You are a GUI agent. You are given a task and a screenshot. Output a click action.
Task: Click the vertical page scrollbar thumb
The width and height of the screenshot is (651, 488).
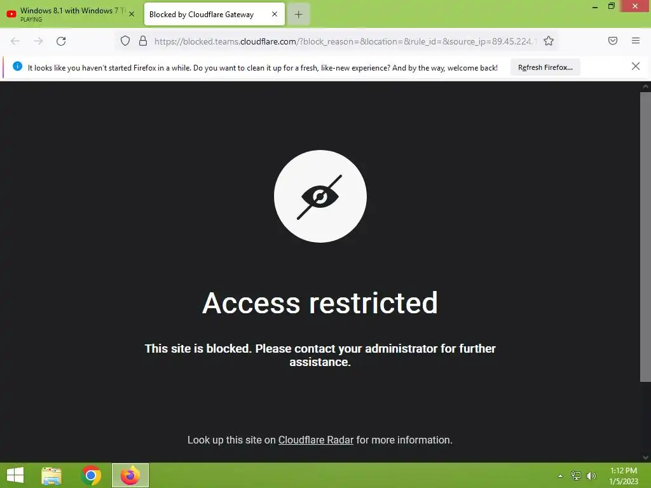645,236
